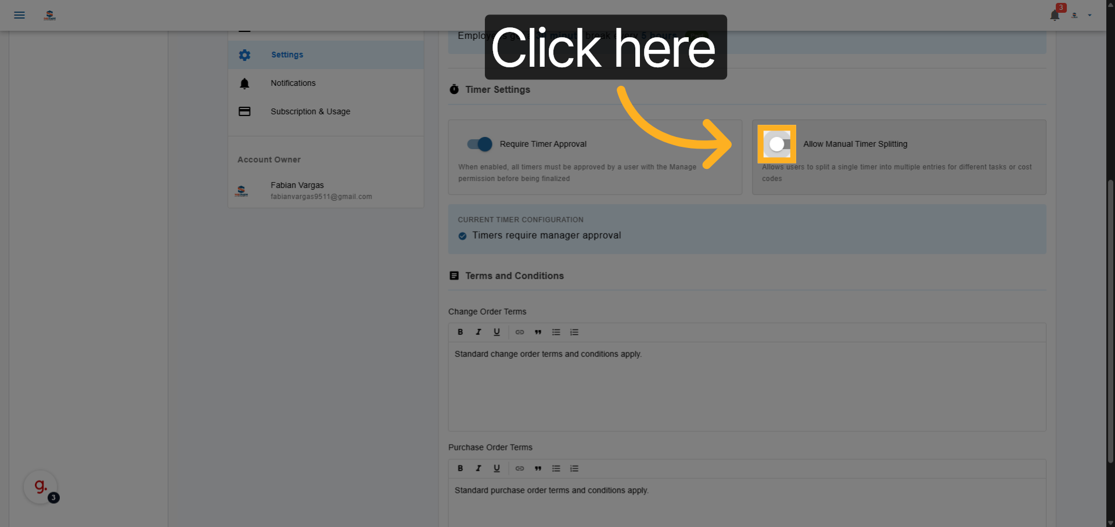Viewport: 1115px width, 527px height.
Task: Insert a link in Change Order Terms
Action: pyautogui.click(x=520, y=332)
